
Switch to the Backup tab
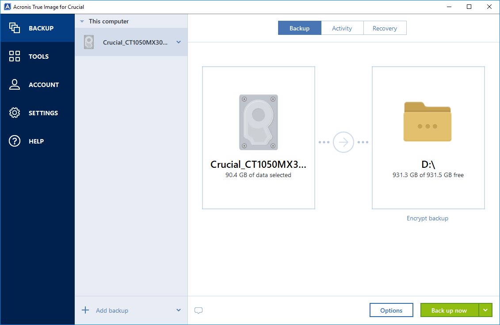(299, 28)
